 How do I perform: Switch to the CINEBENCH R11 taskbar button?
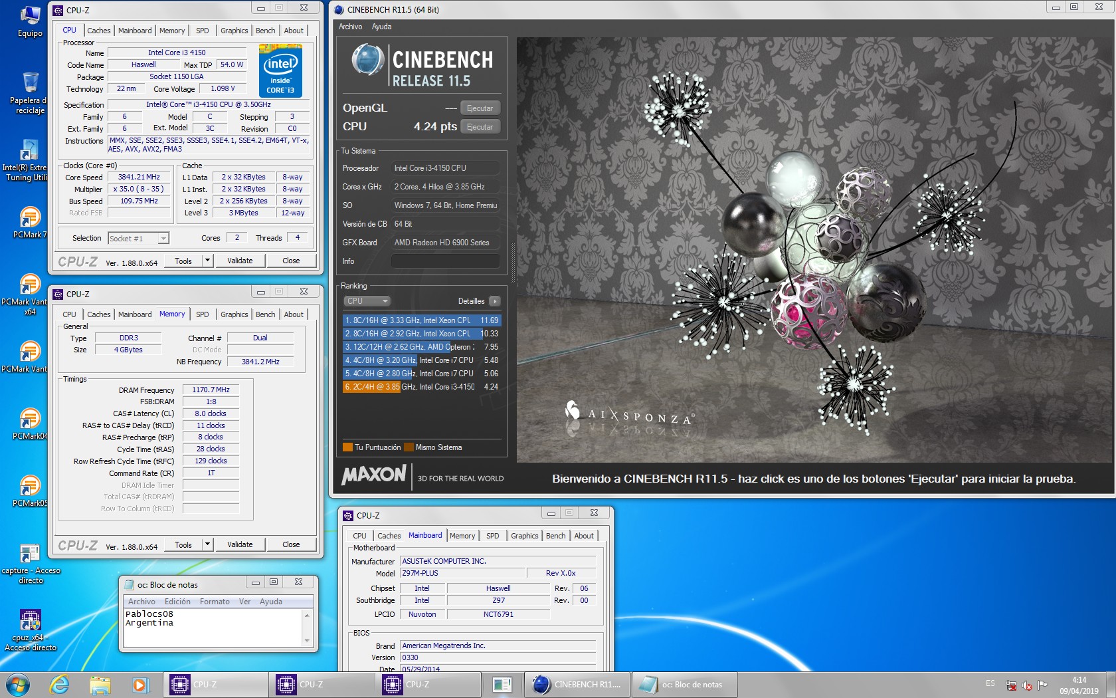click(x=577, y=684)
